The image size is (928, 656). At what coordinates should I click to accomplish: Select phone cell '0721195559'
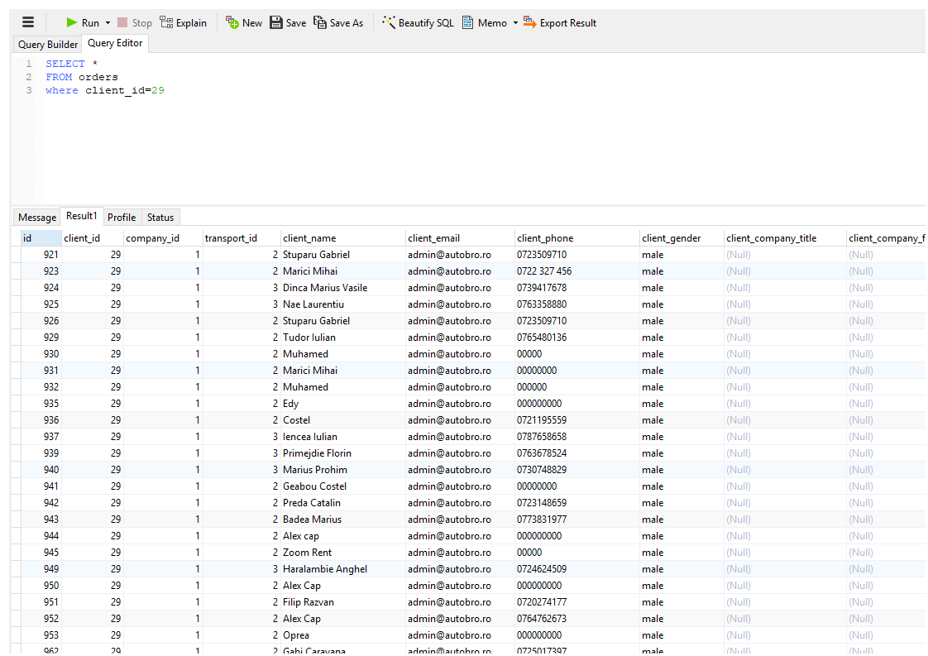coord(577,420)
